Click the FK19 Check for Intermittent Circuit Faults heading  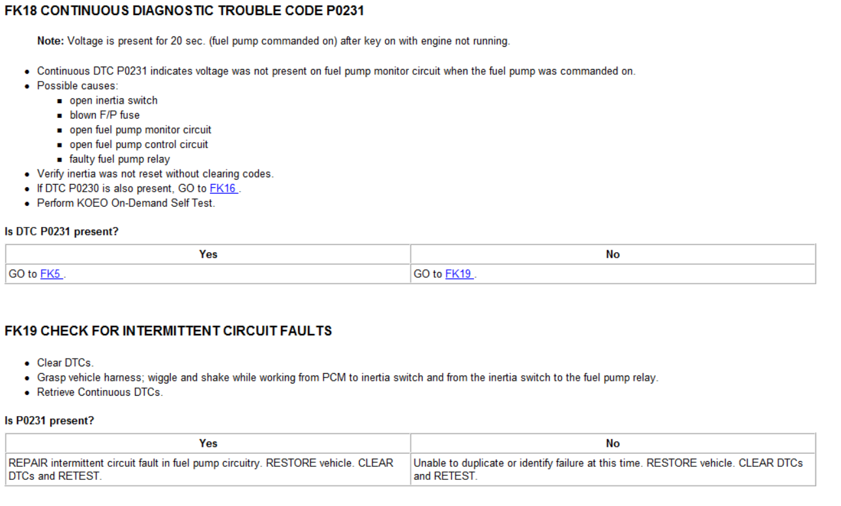(168, 331)
